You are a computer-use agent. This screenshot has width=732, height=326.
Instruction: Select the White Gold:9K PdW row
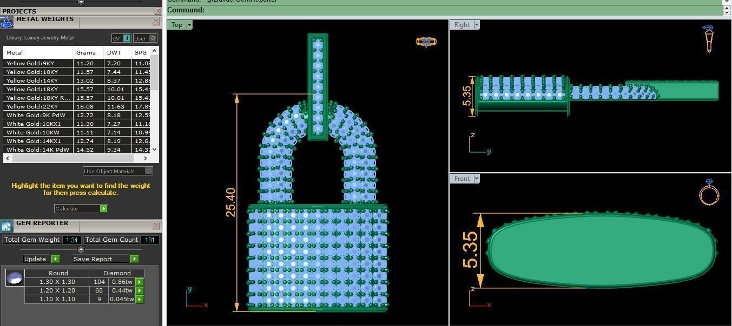click(77, 115)
